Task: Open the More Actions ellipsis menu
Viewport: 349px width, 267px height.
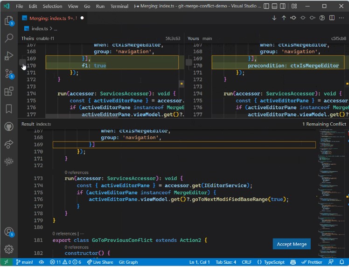Action: click(x=342, y=18)
